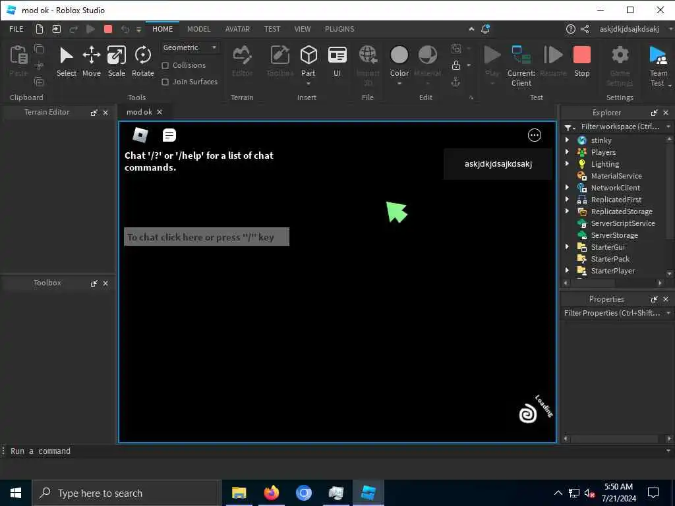
Task: Click the Open file icon beside New
Action: click(57, 29)
